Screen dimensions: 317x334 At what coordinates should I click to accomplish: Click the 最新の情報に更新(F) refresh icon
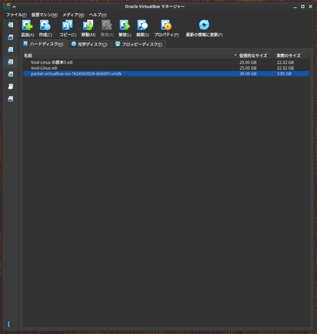coord(204,25)
